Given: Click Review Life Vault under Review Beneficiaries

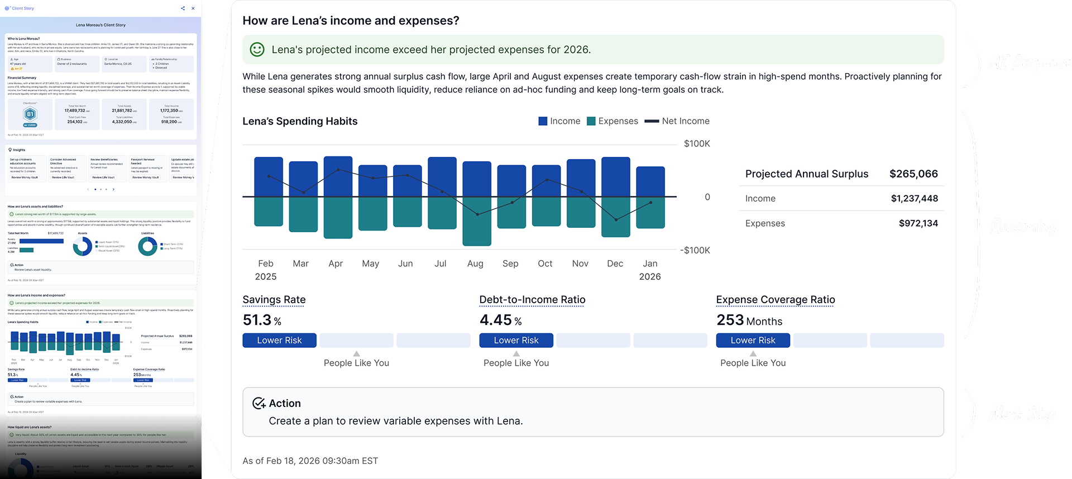Looking at the screenshot, I should pos(103,178).
